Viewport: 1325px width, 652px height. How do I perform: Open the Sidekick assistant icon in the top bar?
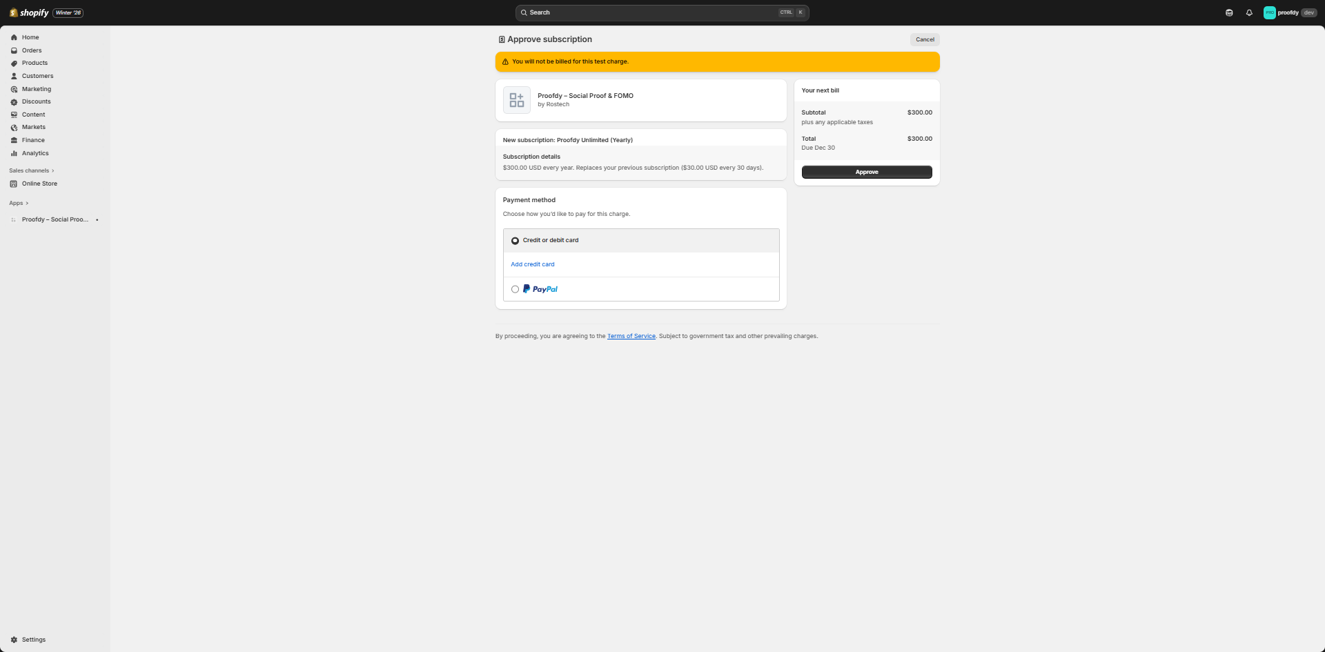(x=1229, y=12)
